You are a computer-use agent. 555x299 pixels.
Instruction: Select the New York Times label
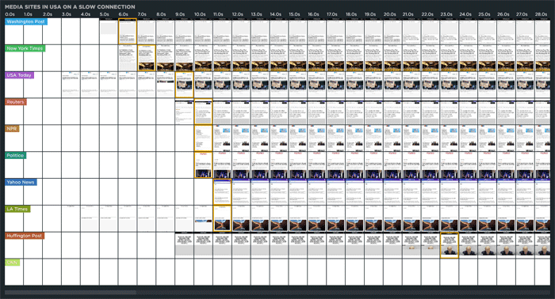point(25,48)
